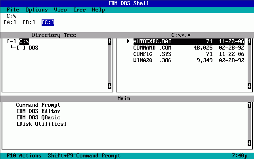Open the Help menu
254x159 pixels.
tap(98, 10)
